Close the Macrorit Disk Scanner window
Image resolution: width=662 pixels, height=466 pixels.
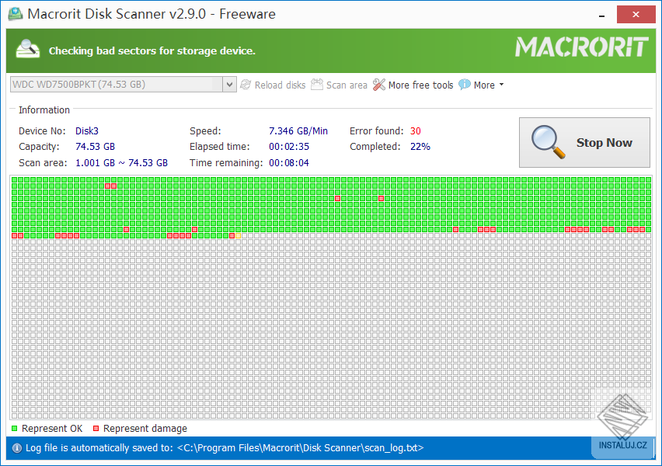click(x=636, y=14)
